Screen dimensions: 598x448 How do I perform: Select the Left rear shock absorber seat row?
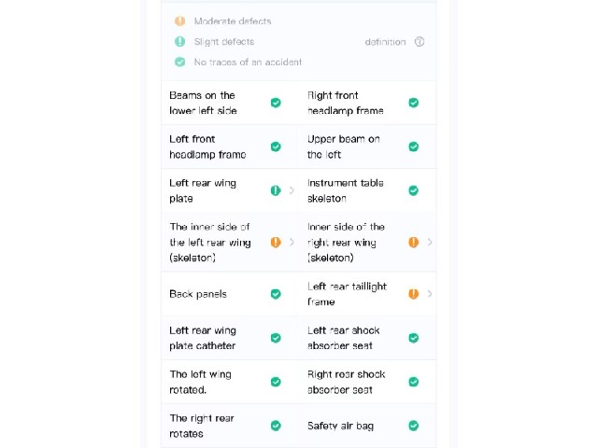pos(367,338)
